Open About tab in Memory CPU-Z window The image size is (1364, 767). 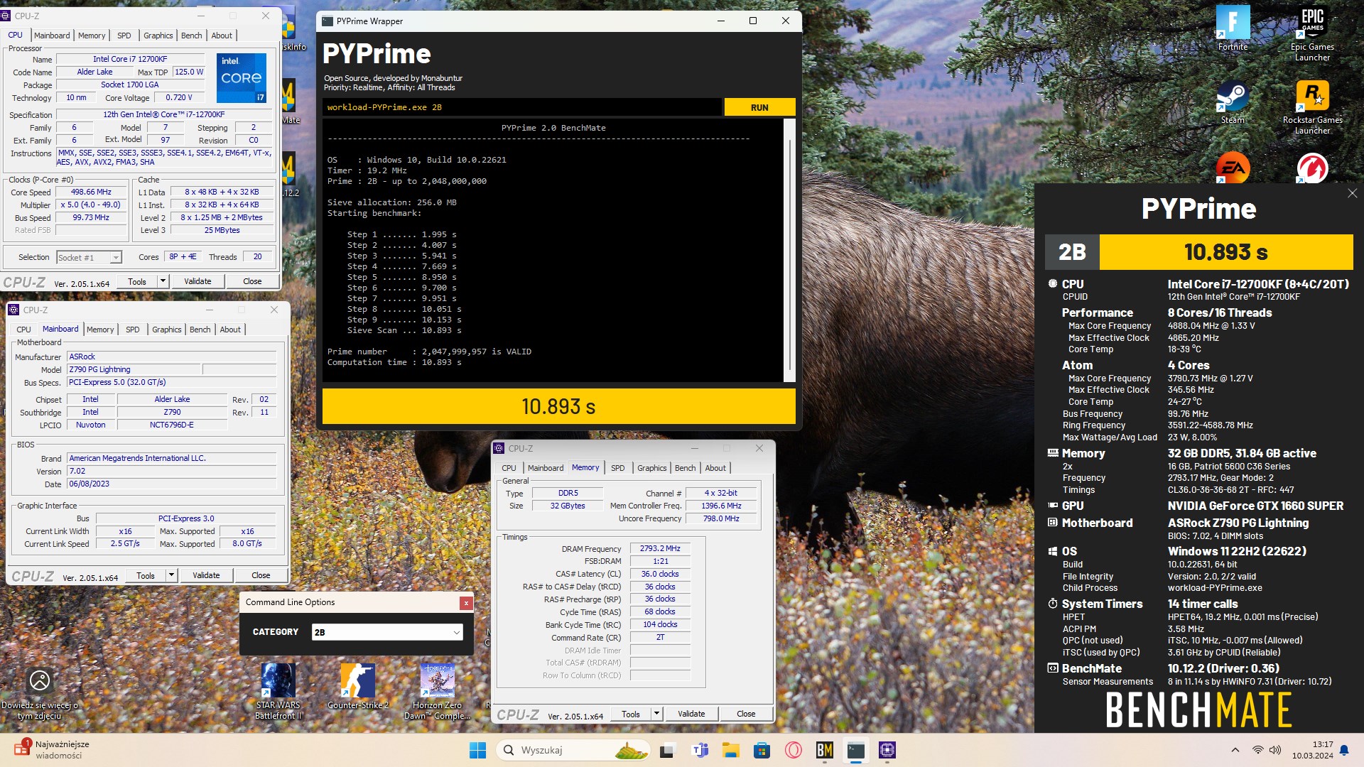715,468
